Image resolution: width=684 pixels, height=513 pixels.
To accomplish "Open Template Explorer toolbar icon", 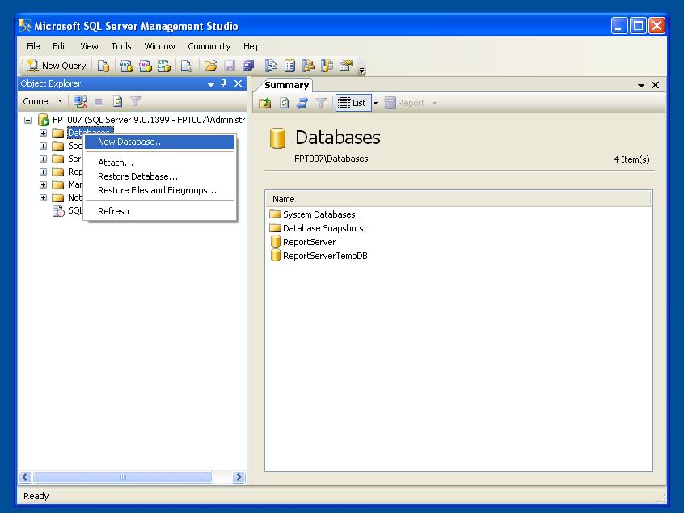I will click(x=327, y=66).
